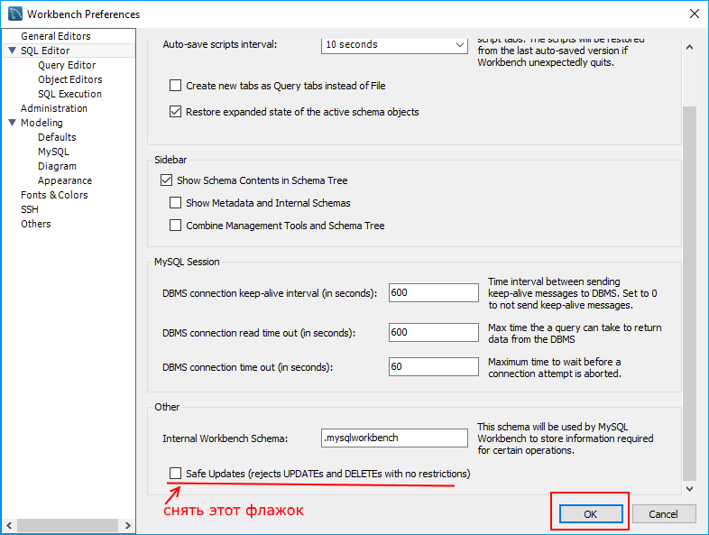Check Create new tabs as Query tabs
This screenshot has width=709, height=535.
point(175,86)
